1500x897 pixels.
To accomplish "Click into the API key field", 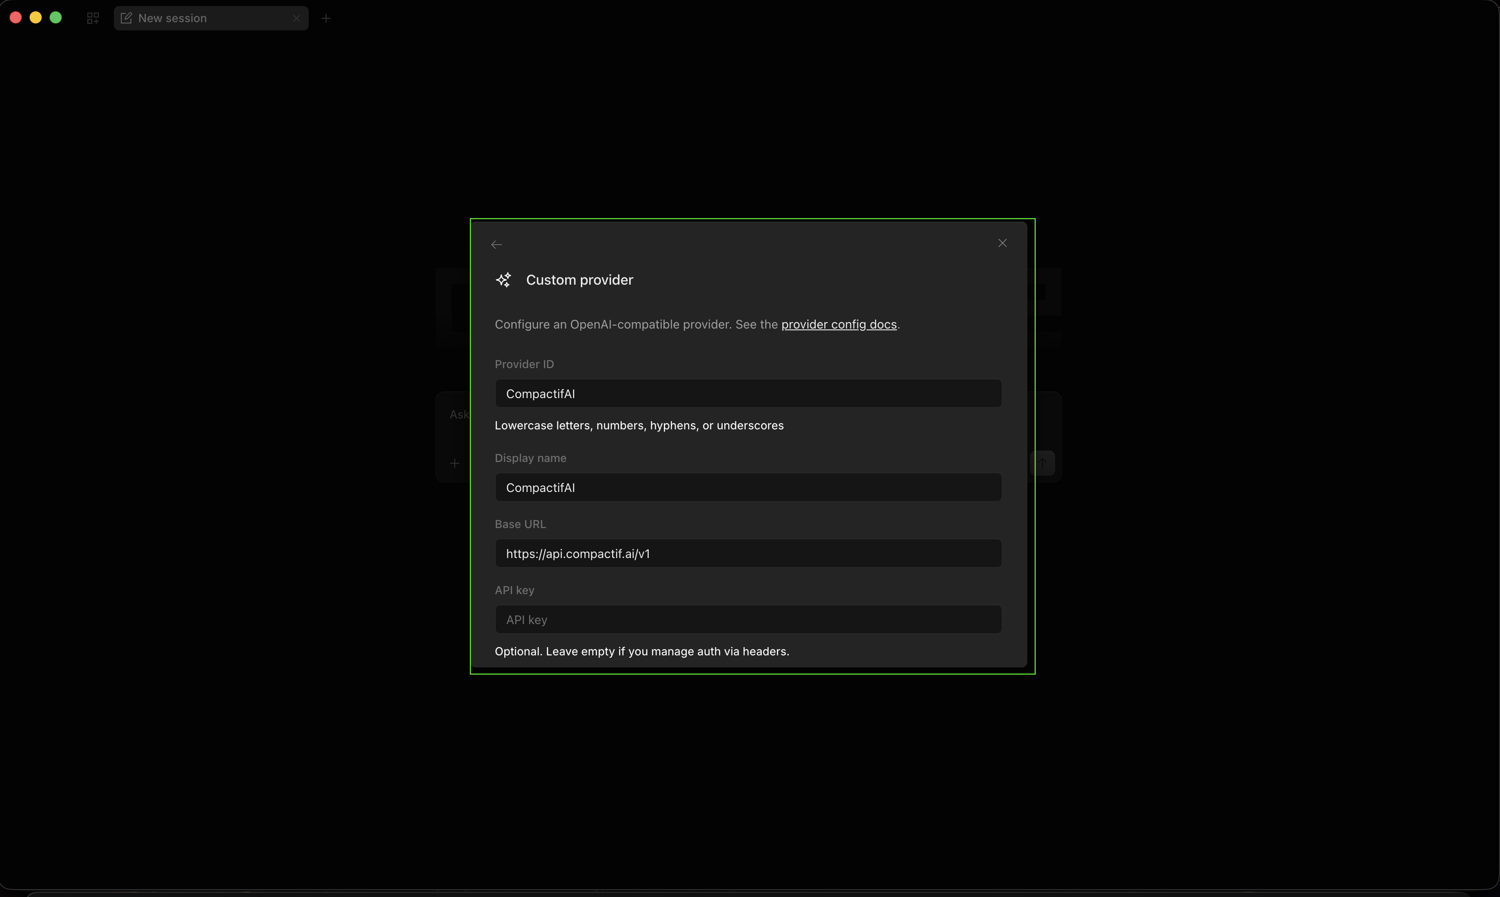I will tap(748, 619).
